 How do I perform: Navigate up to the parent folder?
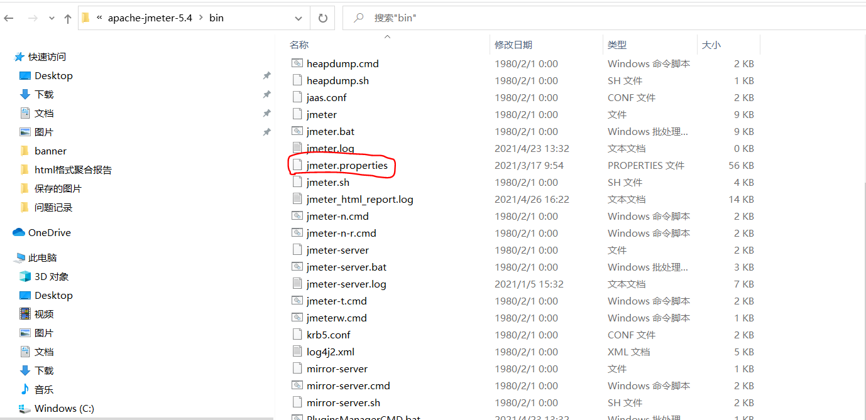67,18
